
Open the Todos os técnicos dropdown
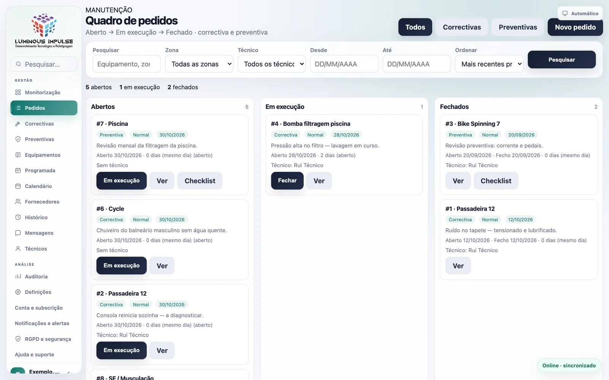[x=272, y=64]
